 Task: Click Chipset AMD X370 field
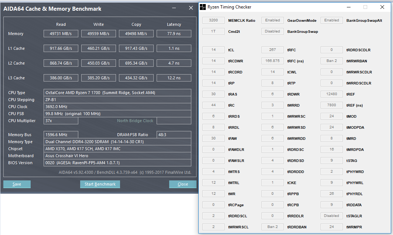click(117, 149)
